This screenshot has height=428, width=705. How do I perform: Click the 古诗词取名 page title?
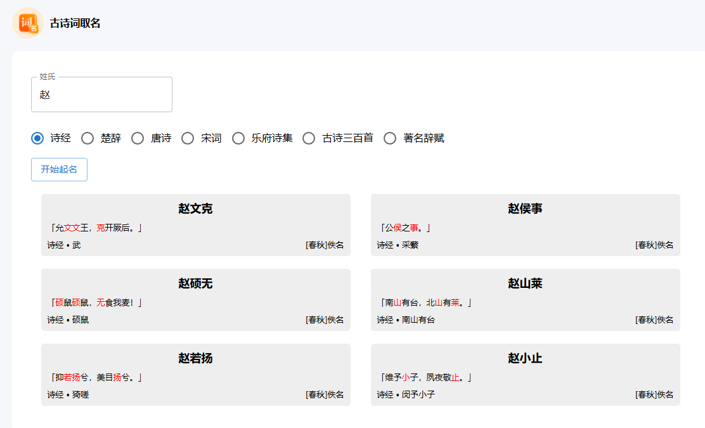74,23
